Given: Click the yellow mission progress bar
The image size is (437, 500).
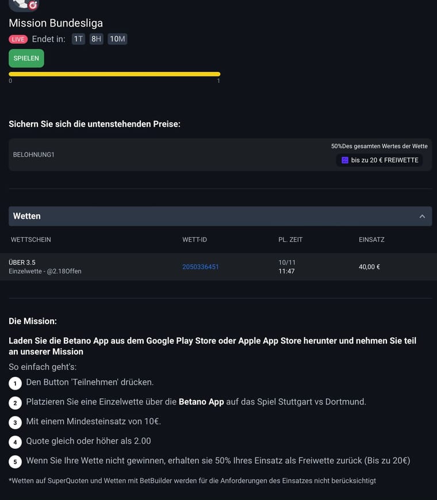Looking at the screenshot, I should click(114, 74).
